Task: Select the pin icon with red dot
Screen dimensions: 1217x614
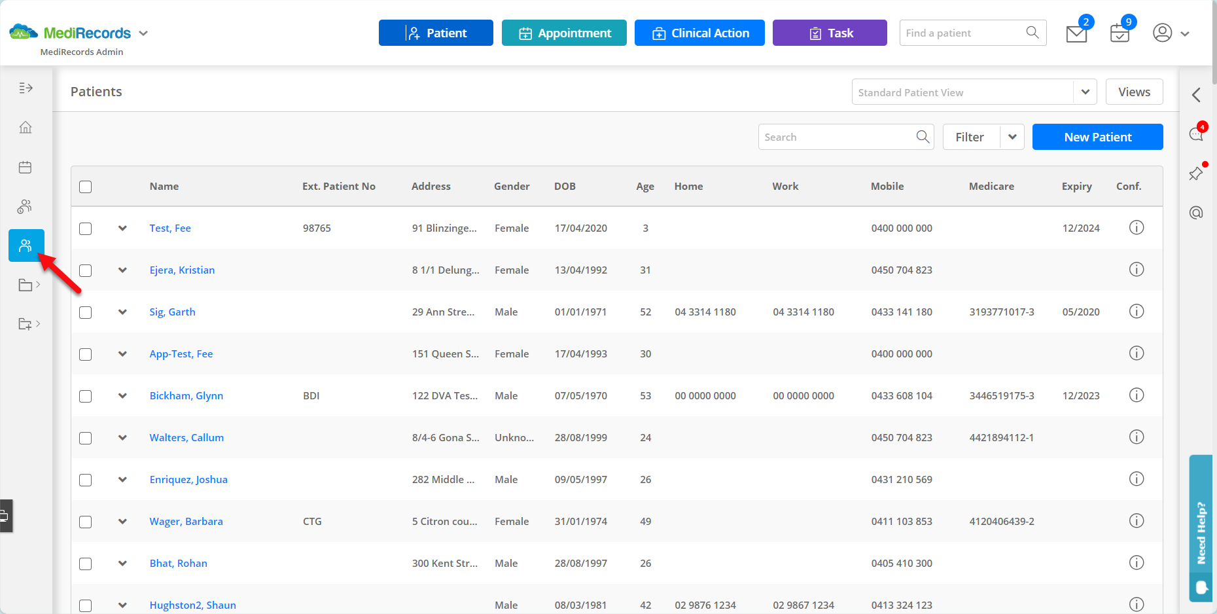Action: pos(1195,173)
